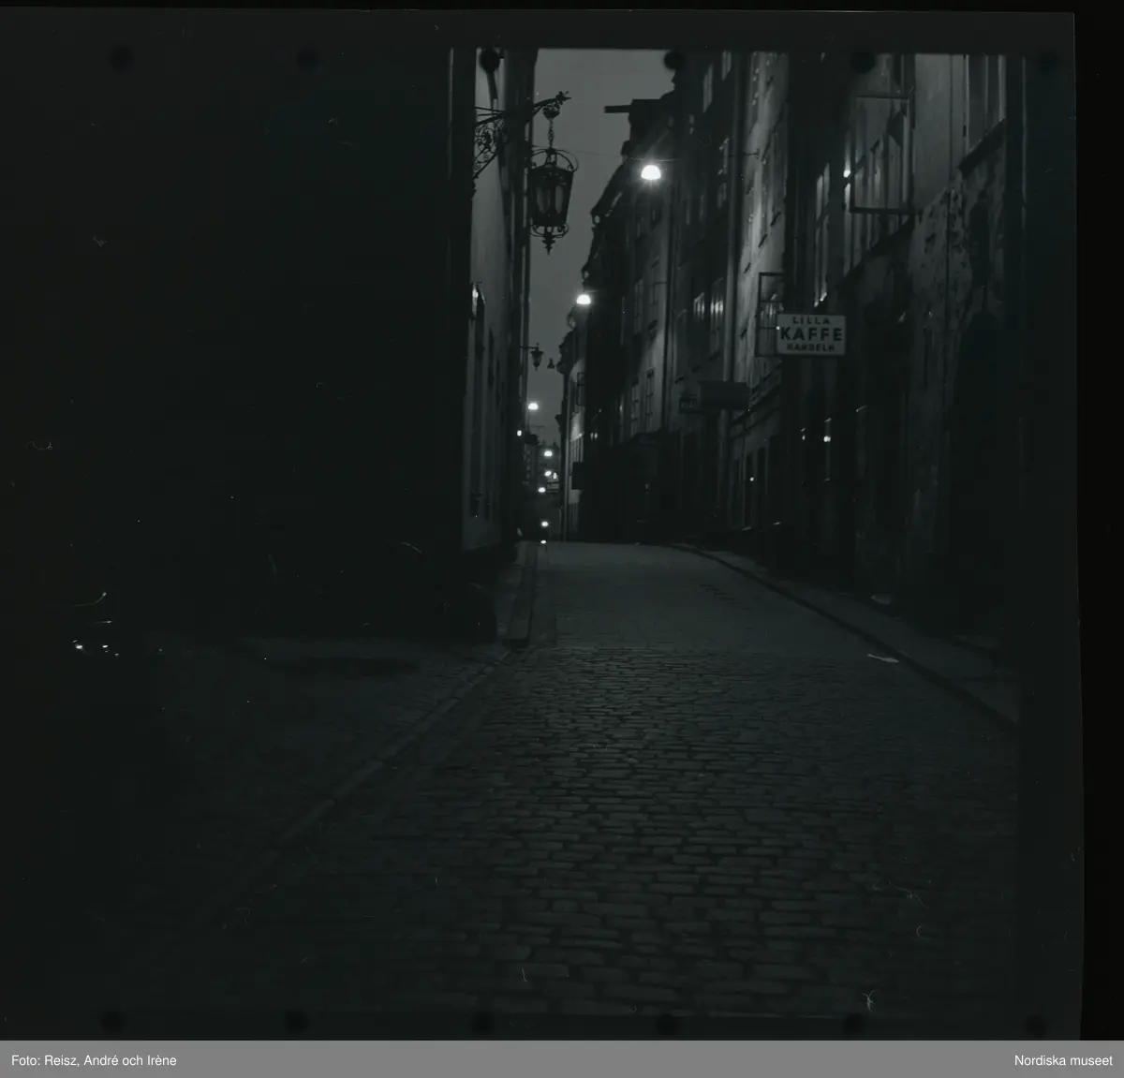
Task: Click the LILLA KAFFE HANDELN sign
Action: [810, 334]
